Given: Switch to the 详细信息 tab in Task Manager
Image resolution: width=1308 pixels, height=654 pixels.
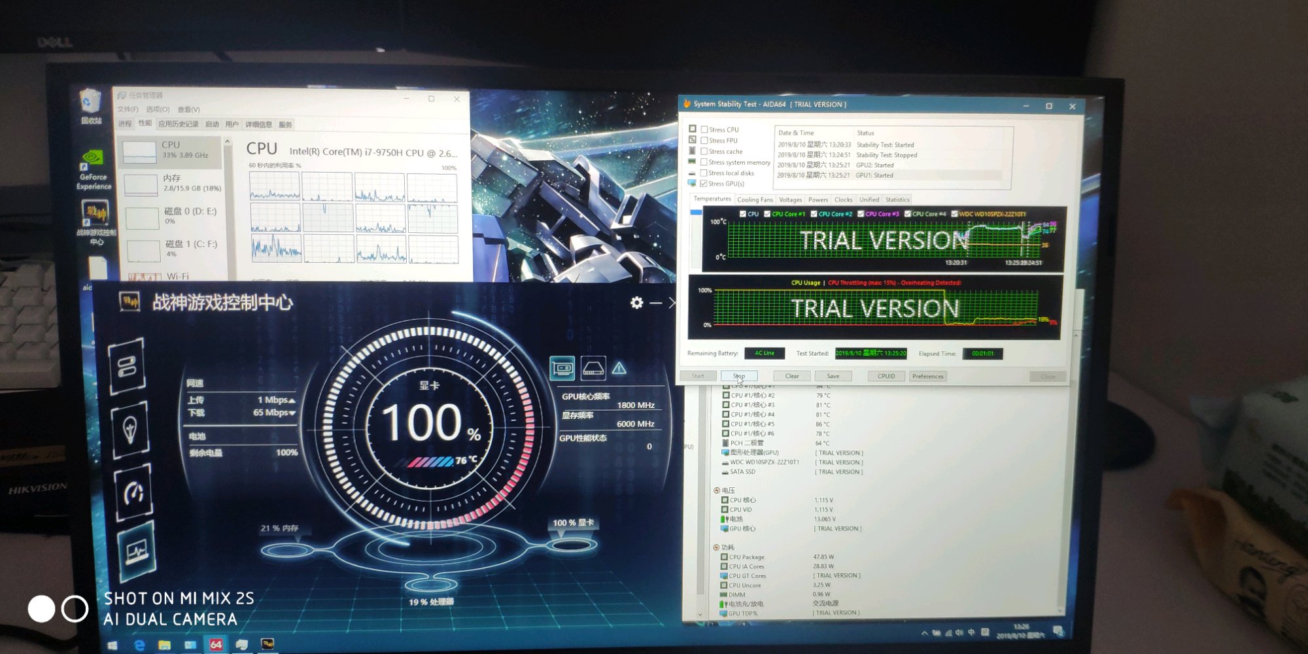Looking at the screenshot, I should coord(258,124).
